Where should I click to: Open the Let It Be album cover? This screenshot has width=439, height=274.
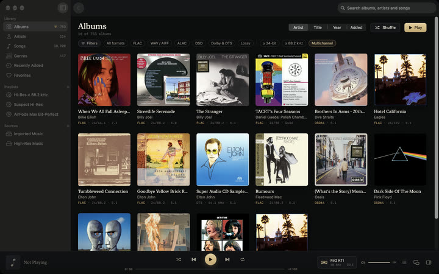[223, 232]
